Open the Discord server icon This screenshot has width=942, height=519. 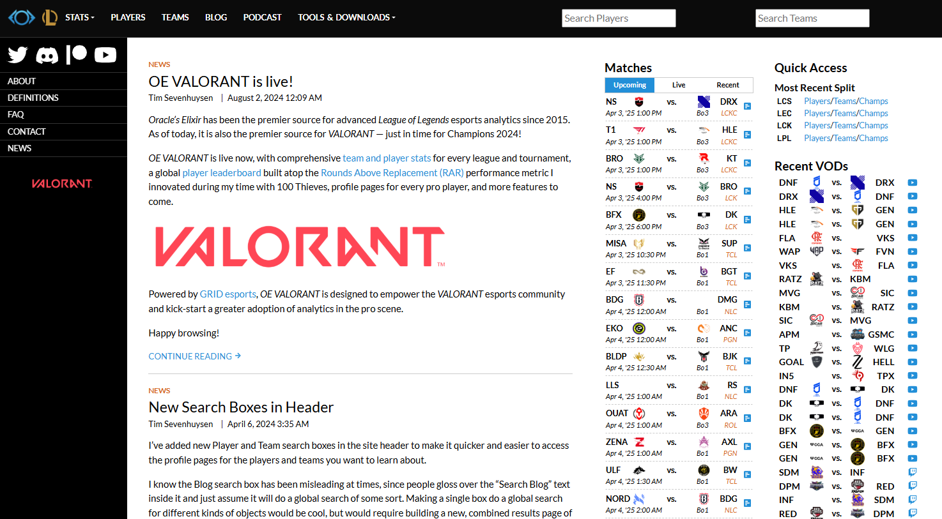pyautogui.click(x=47, y=56)
